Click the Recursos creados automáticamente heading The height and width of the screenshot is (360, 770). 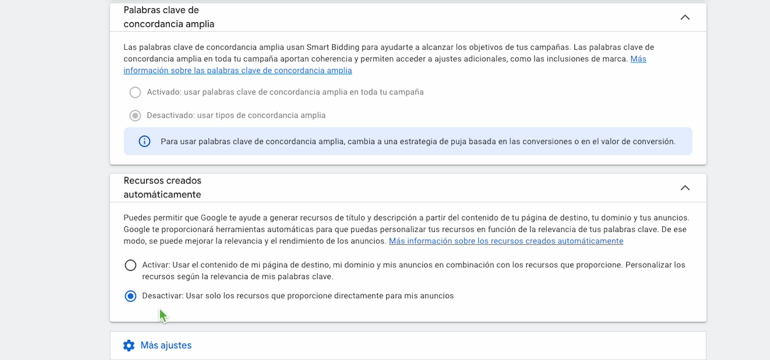162,187
